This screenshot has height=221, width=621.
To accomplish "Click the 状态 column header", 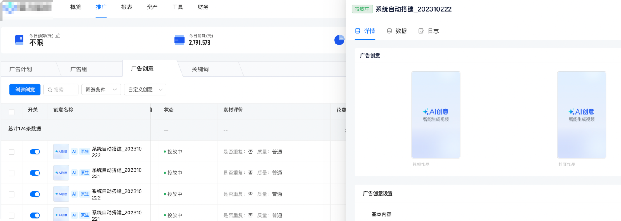I will 169,110.
